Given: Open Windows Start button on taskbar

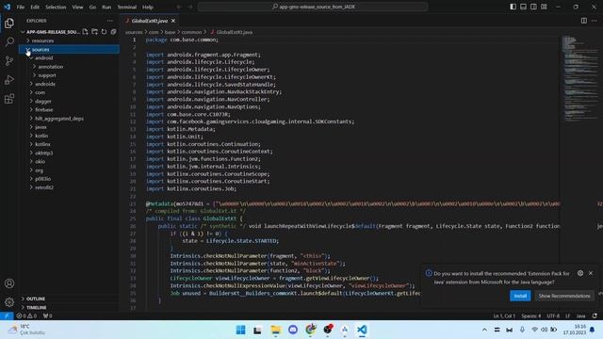Looking at the screenshot, I should pos(241,330).
